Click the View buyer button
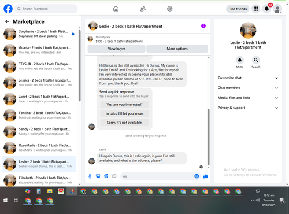This screenshot has height=214, width=289. 116,49
